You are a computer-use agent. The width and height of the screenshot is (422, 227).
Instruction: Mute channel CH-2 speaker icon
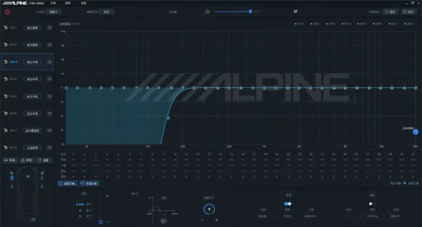[x=49, y=45]
